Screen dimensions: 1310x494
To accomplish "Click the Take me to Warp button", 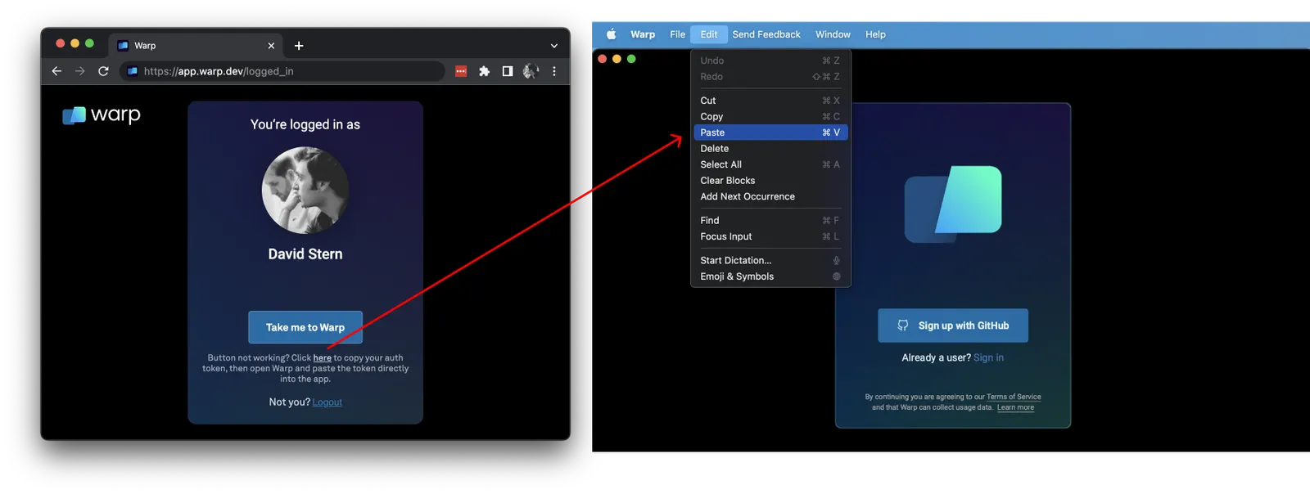I will (x=305, y=327).
